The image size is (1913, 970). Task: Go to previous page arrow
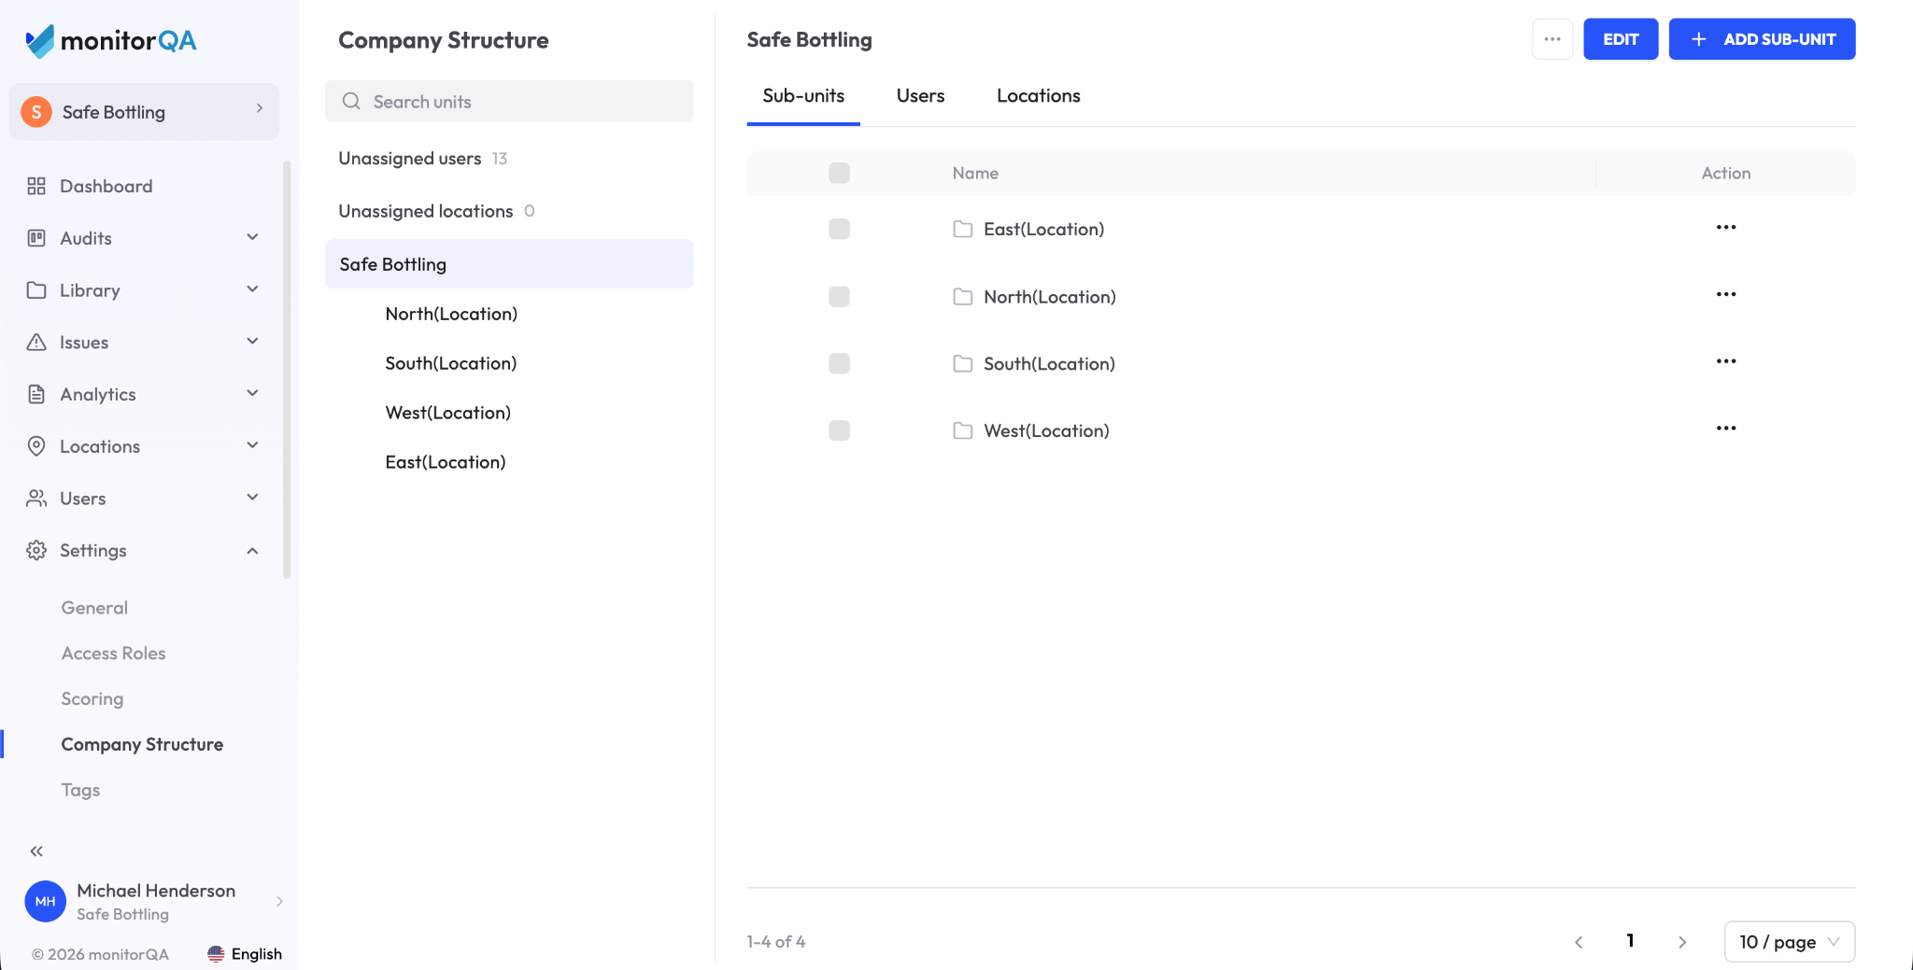(x=1579, y=942)
